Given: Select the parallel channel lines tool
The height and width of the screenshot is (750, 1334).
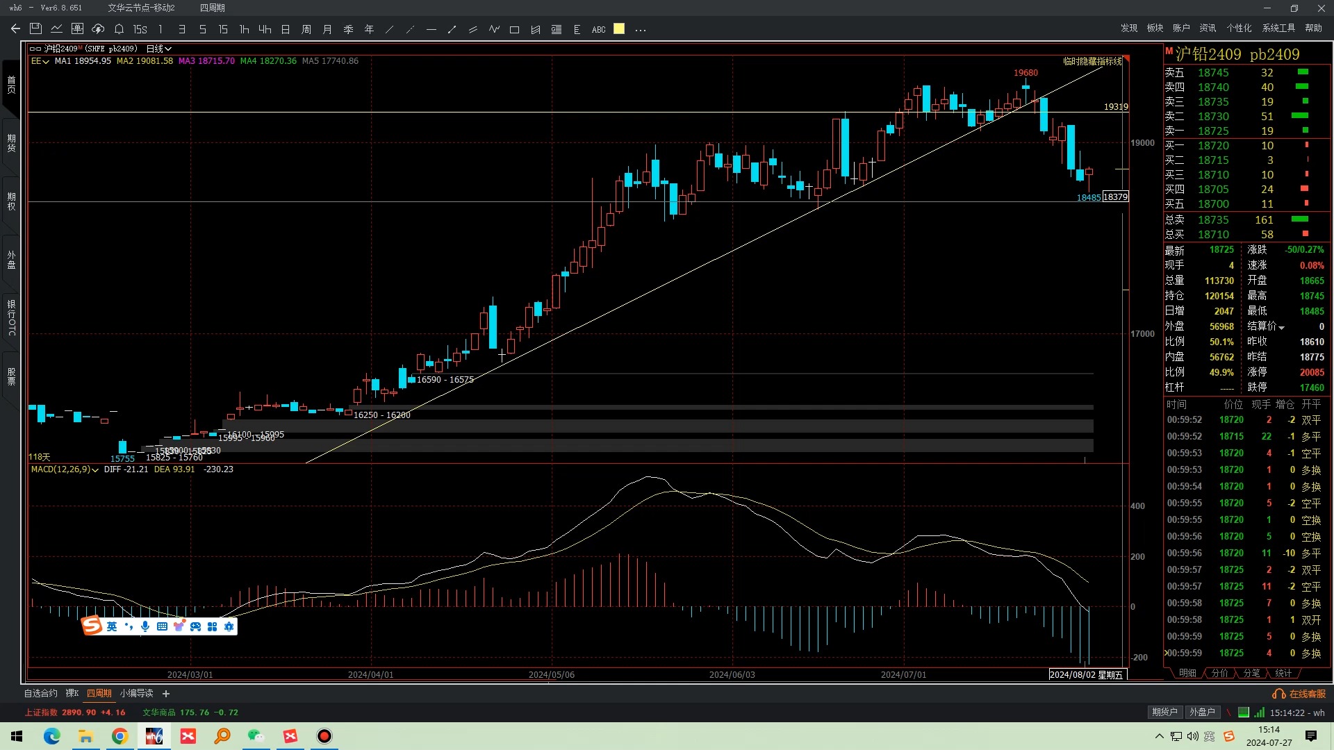Looking at the screenshot, I should coord(473,29).
